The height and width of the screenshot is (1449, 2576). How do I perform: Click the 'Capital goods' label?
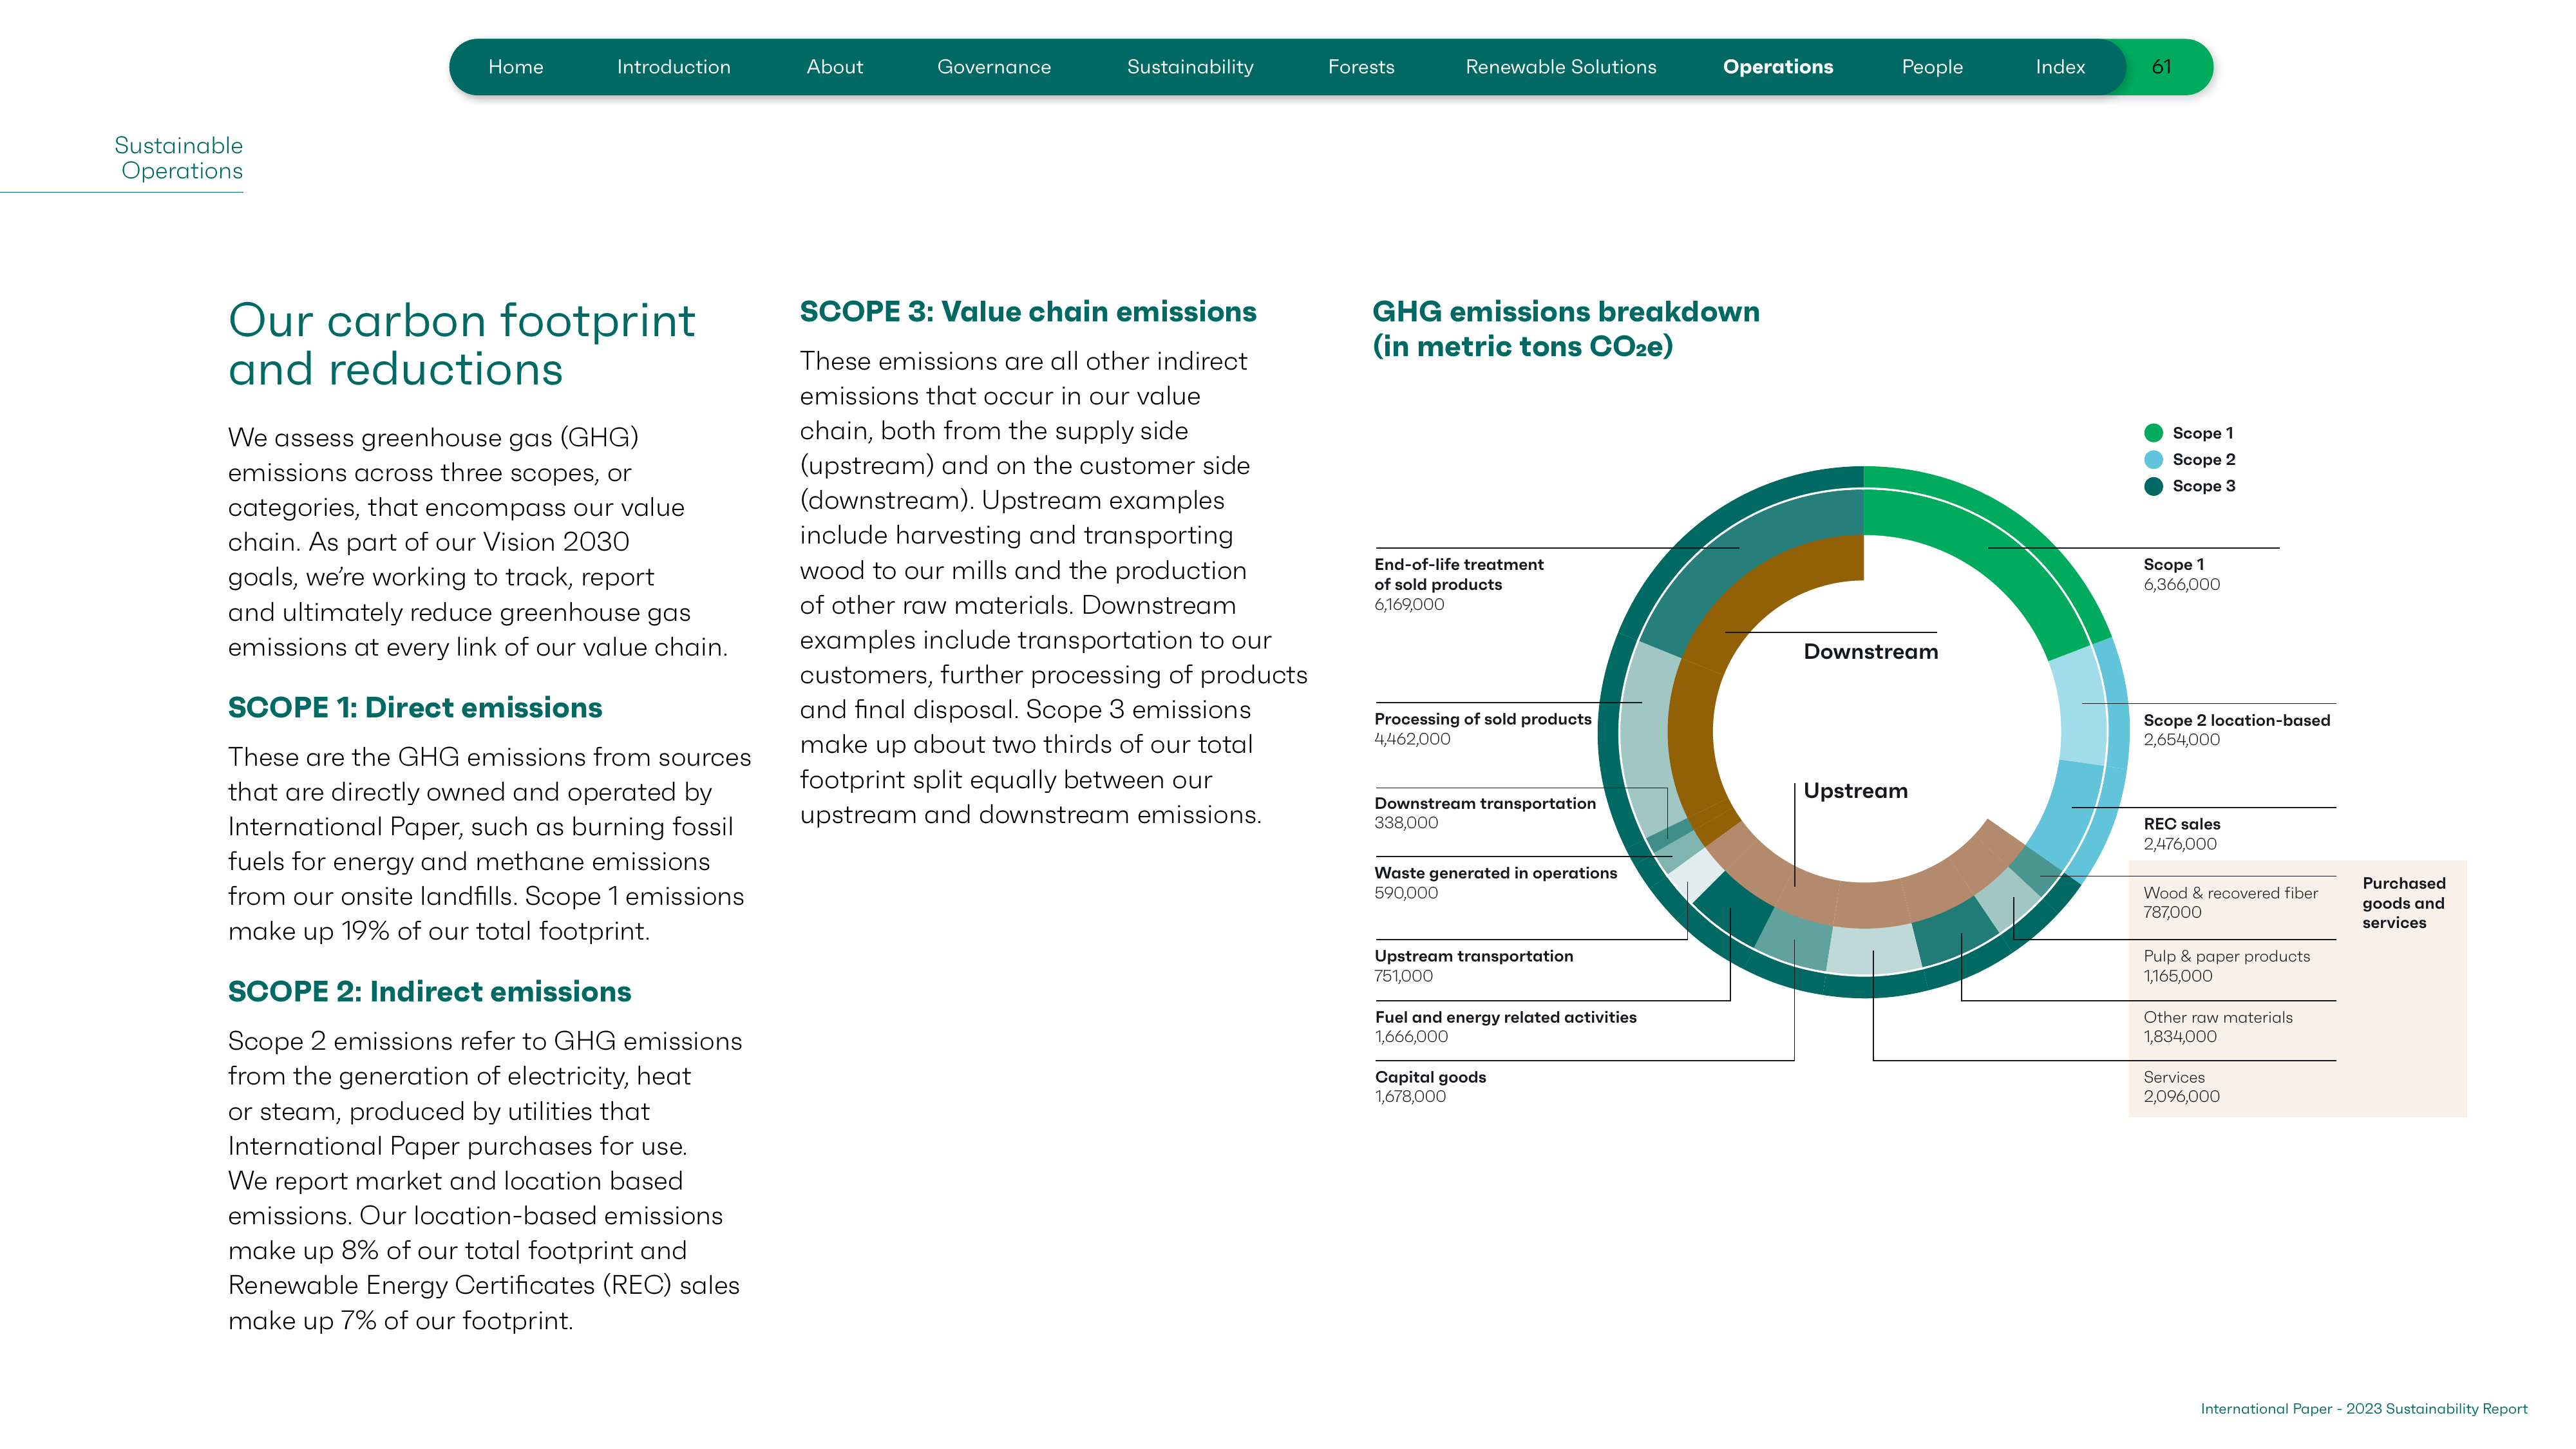(x=1430, y=1077)
